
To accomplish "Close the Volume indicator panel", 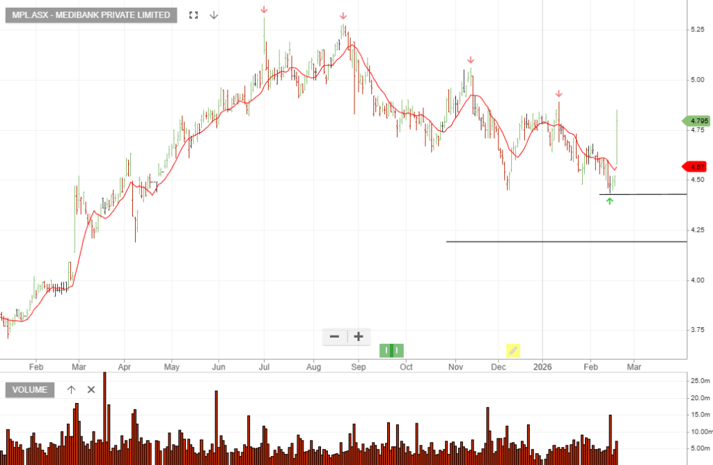I will click(91, 390).
